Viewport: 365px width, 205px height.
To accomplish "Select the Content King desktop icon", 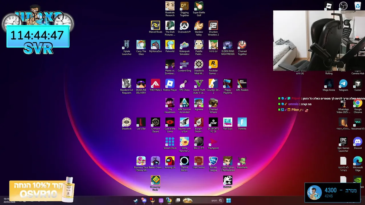I will tap(184, 64).
